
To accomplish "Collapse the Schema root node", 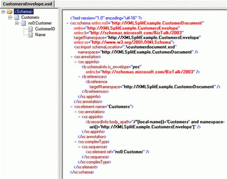I will [3, 11].
